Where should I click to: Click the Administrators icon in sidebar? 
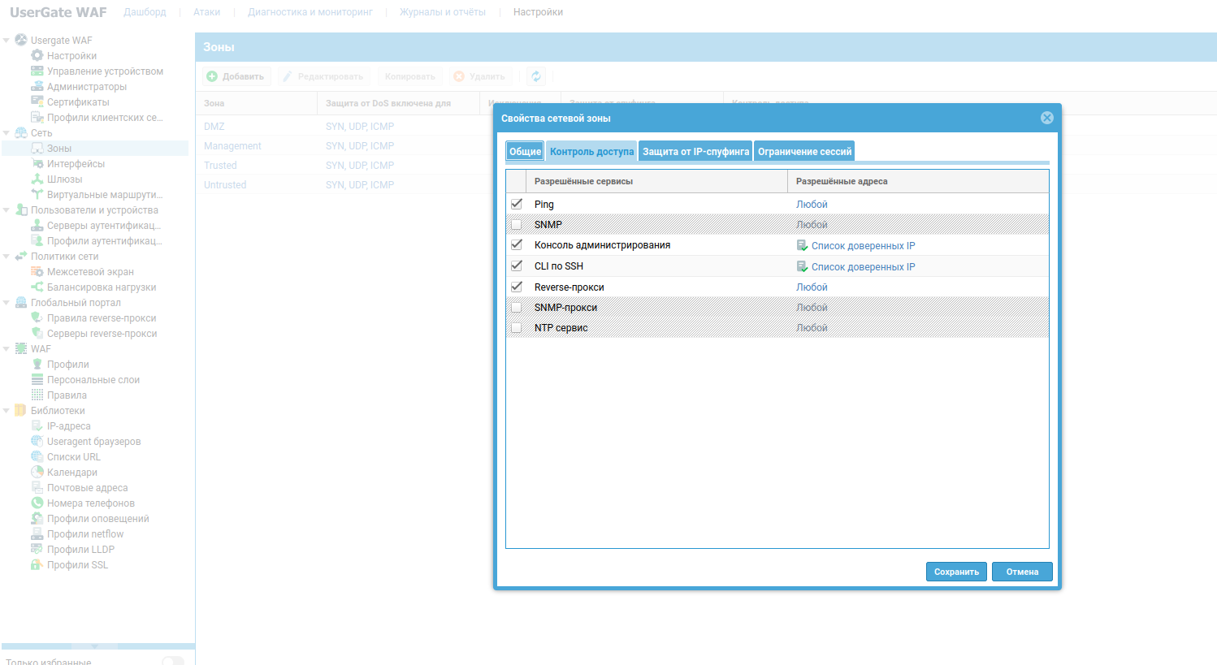[x=37, y=87]
